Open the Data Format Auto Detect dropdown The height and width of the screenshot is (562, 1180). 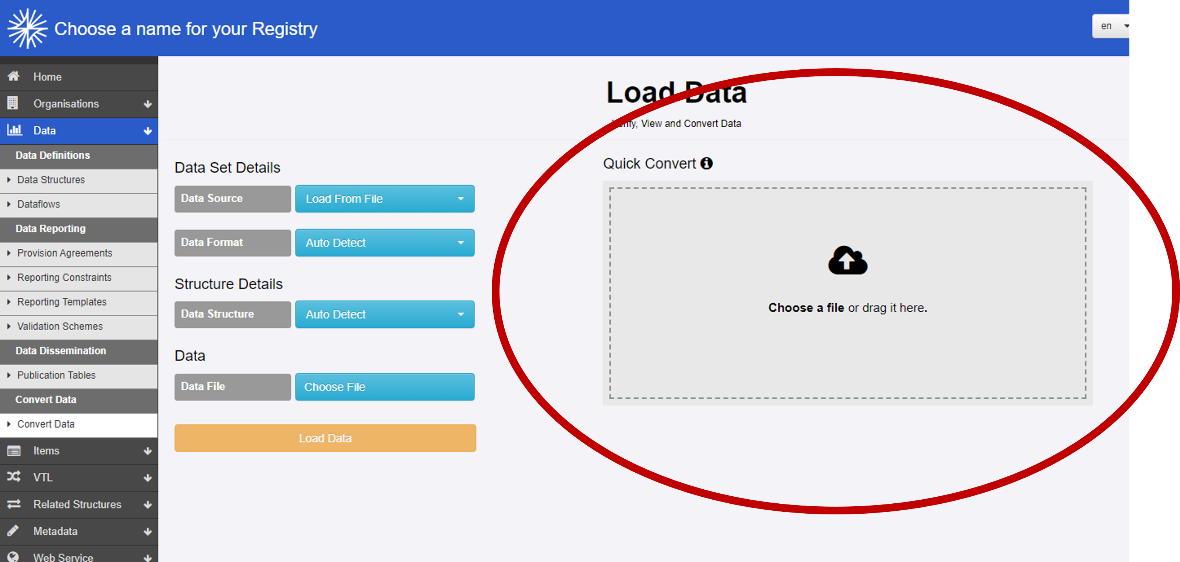[x=384, y=242]
